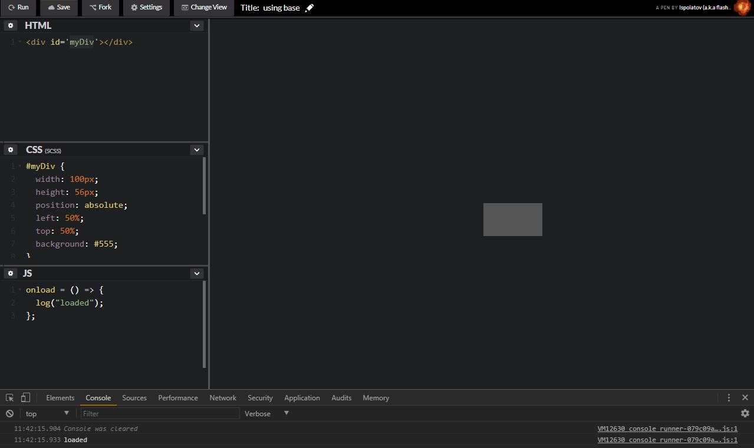The image size is (754, 448).
Task: Toggle the device emulation toolbar
Action: tap(24, 397)
